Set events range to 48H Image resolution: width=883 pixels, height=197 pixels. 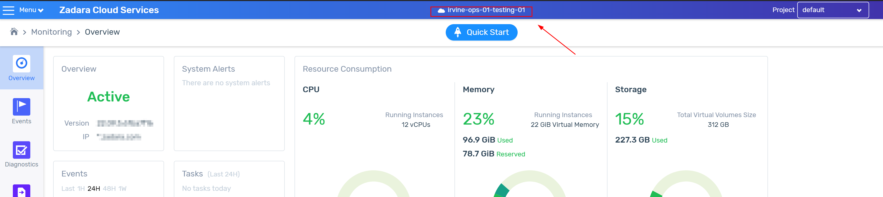tap(109, 189)
